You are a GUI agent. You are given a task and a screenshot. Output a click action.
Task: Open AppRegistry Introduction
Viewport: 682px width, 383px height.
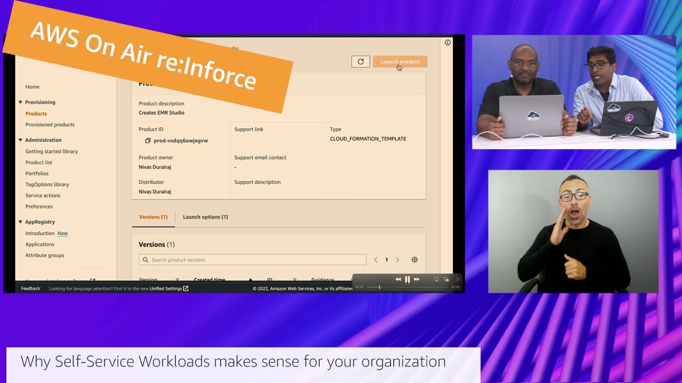pyautogui.click(x=40, y=233)
